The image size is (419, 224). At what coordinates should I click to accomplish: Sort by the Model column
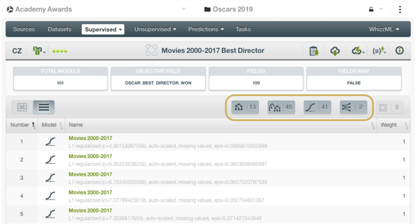click(x=52, y=125)
